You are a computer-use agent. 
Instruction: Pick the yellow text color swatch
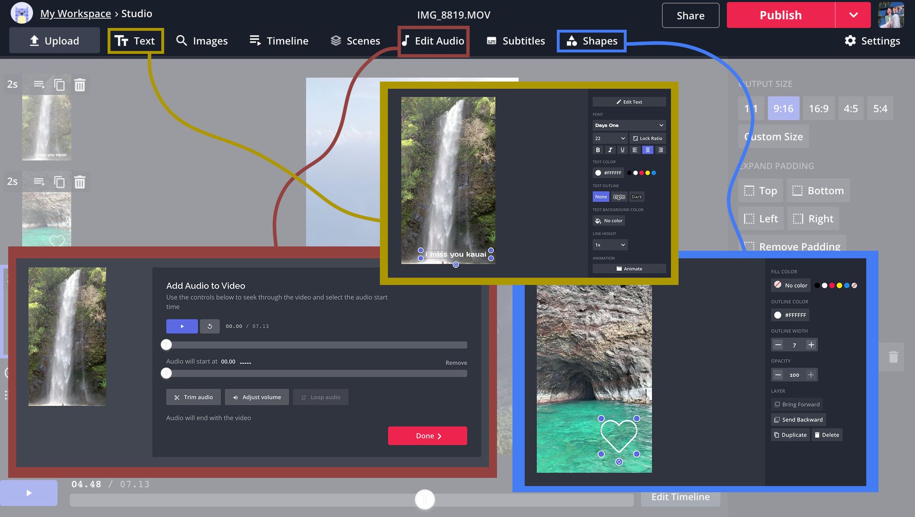click(x=647, y=173)
